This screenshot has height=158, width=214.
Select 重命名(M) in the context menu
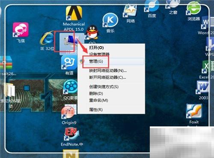click(111, 100)
